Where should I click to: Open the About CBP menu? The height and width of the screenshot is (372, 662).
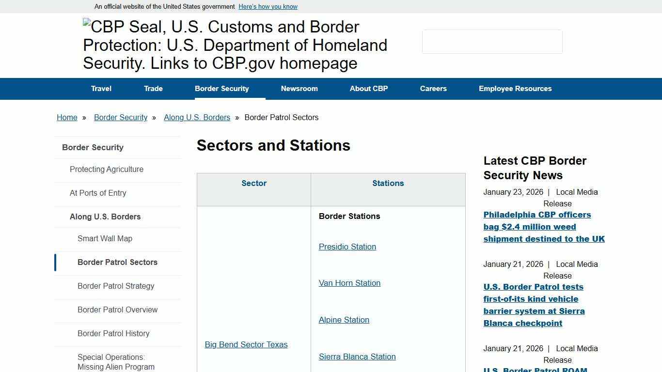[369, 89]
